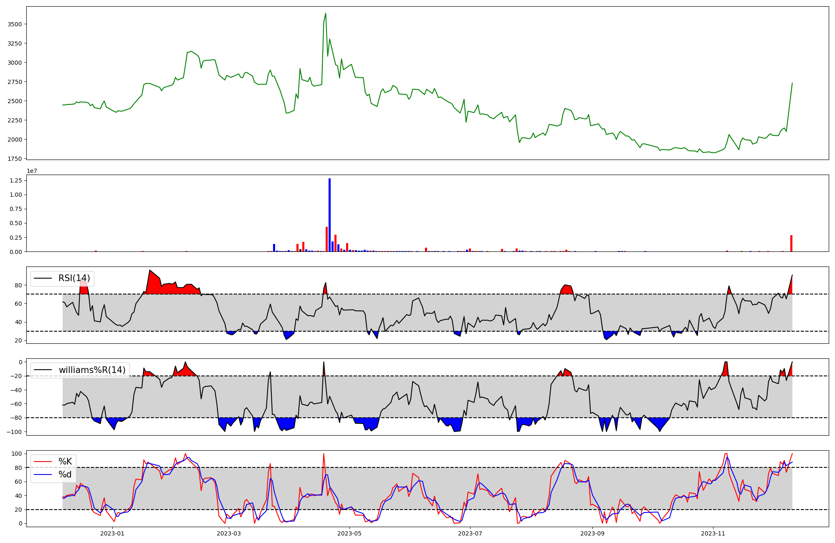The height and width of the screenshot is (543, 835).
Task: Click the red volume bar at far right
Action: point(791,243)
